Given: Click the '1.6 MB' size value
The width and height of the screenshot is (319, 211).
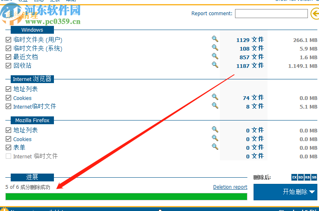Looking at the screenshot, I should (x=308, y=57).
